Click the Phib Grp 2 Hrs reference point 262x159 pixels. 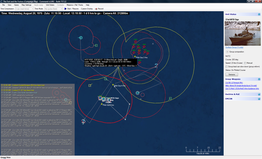pos(135,56)
